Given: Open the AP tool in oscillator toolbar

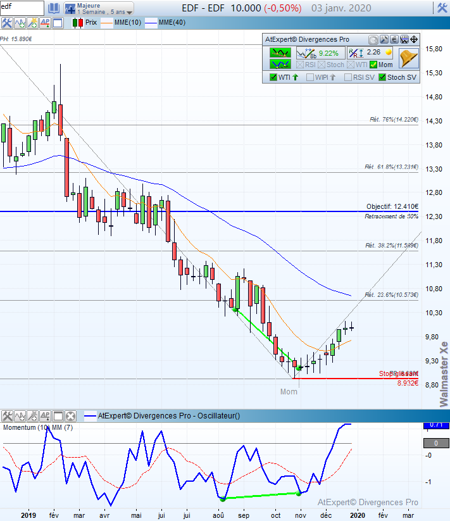Looking at the screenshot, I should coord(45,416).
